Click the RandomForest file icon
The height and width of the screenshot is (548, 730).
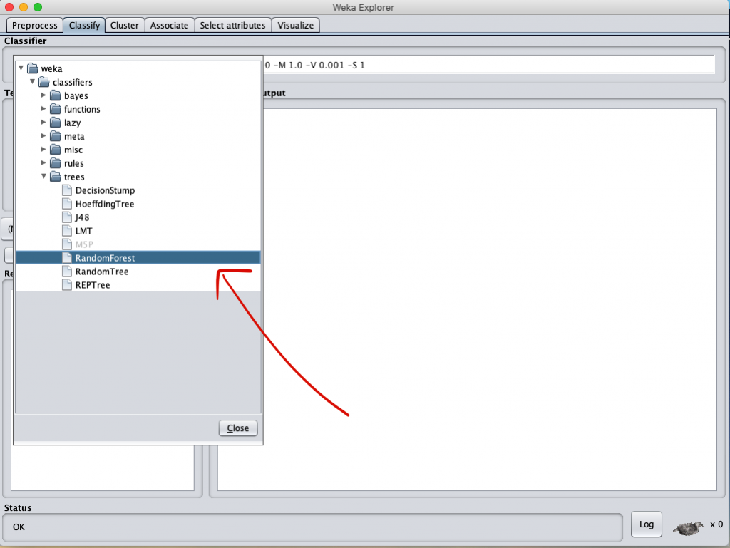coord(67,258)
